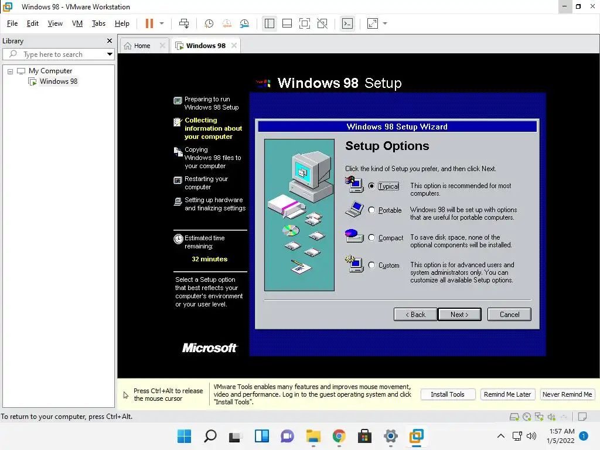This screenshot has height=450, width=600.
Task: Click the setup illustration image in wizard
Action: point(299,215)
